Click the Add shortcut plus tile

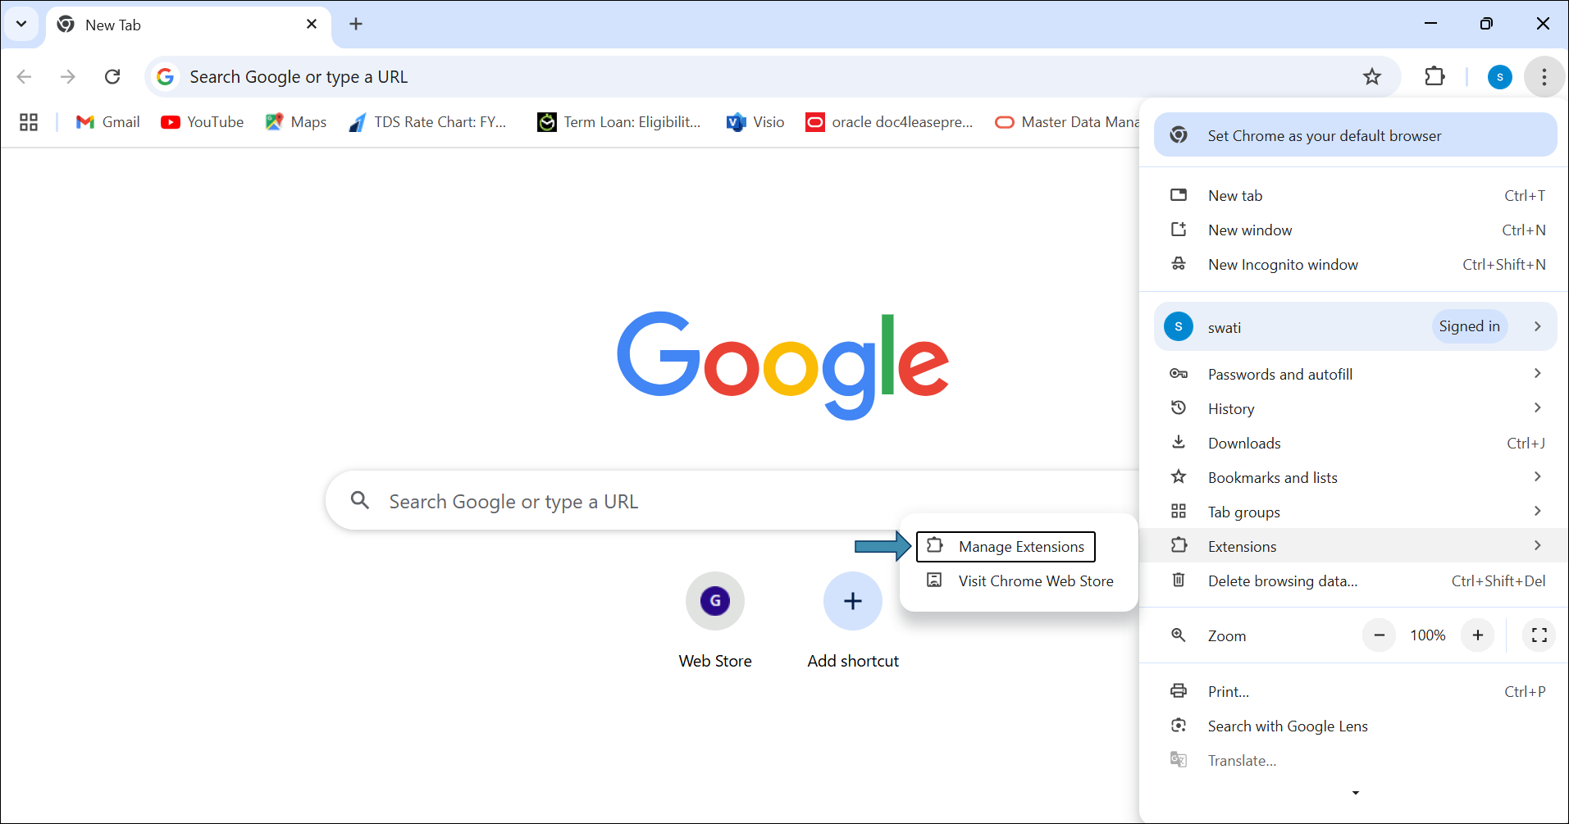click(x=853, y=621)
